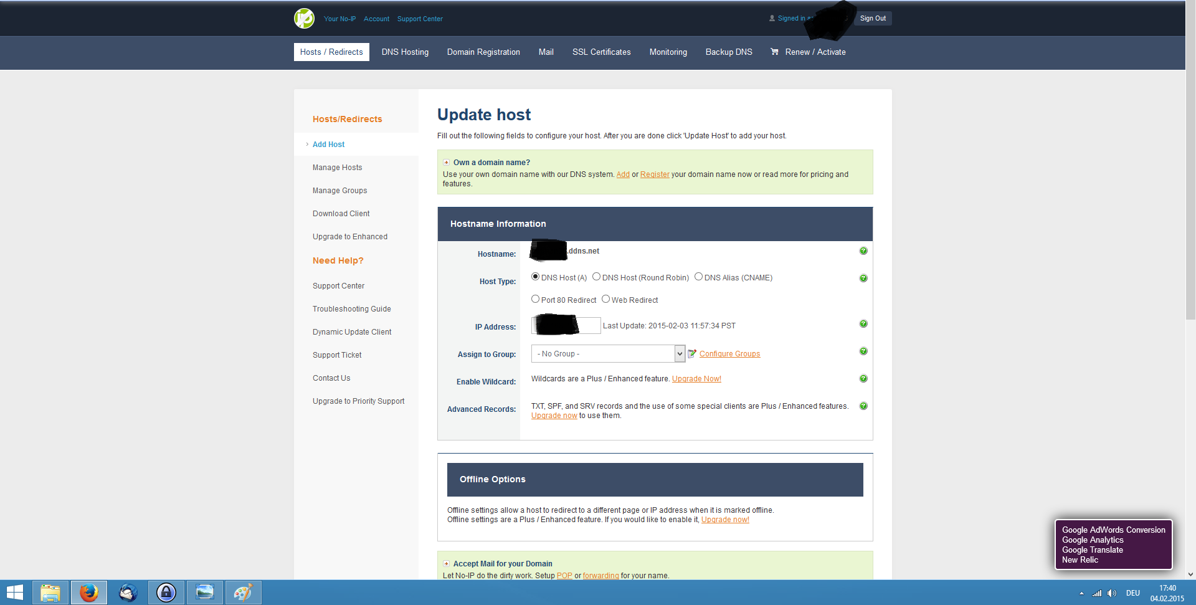Viewport: 1196px width, 605px height.
Task: Click the volume icon in system tray
Action: click(x=1112, y=593)
